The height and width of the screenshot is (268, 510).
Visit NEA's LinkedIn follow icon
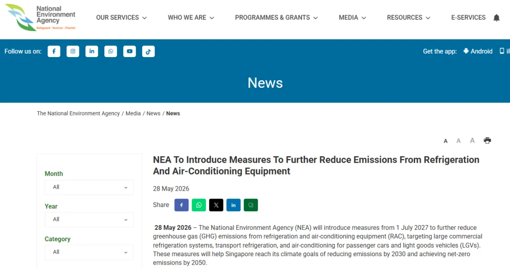point(92,51)
